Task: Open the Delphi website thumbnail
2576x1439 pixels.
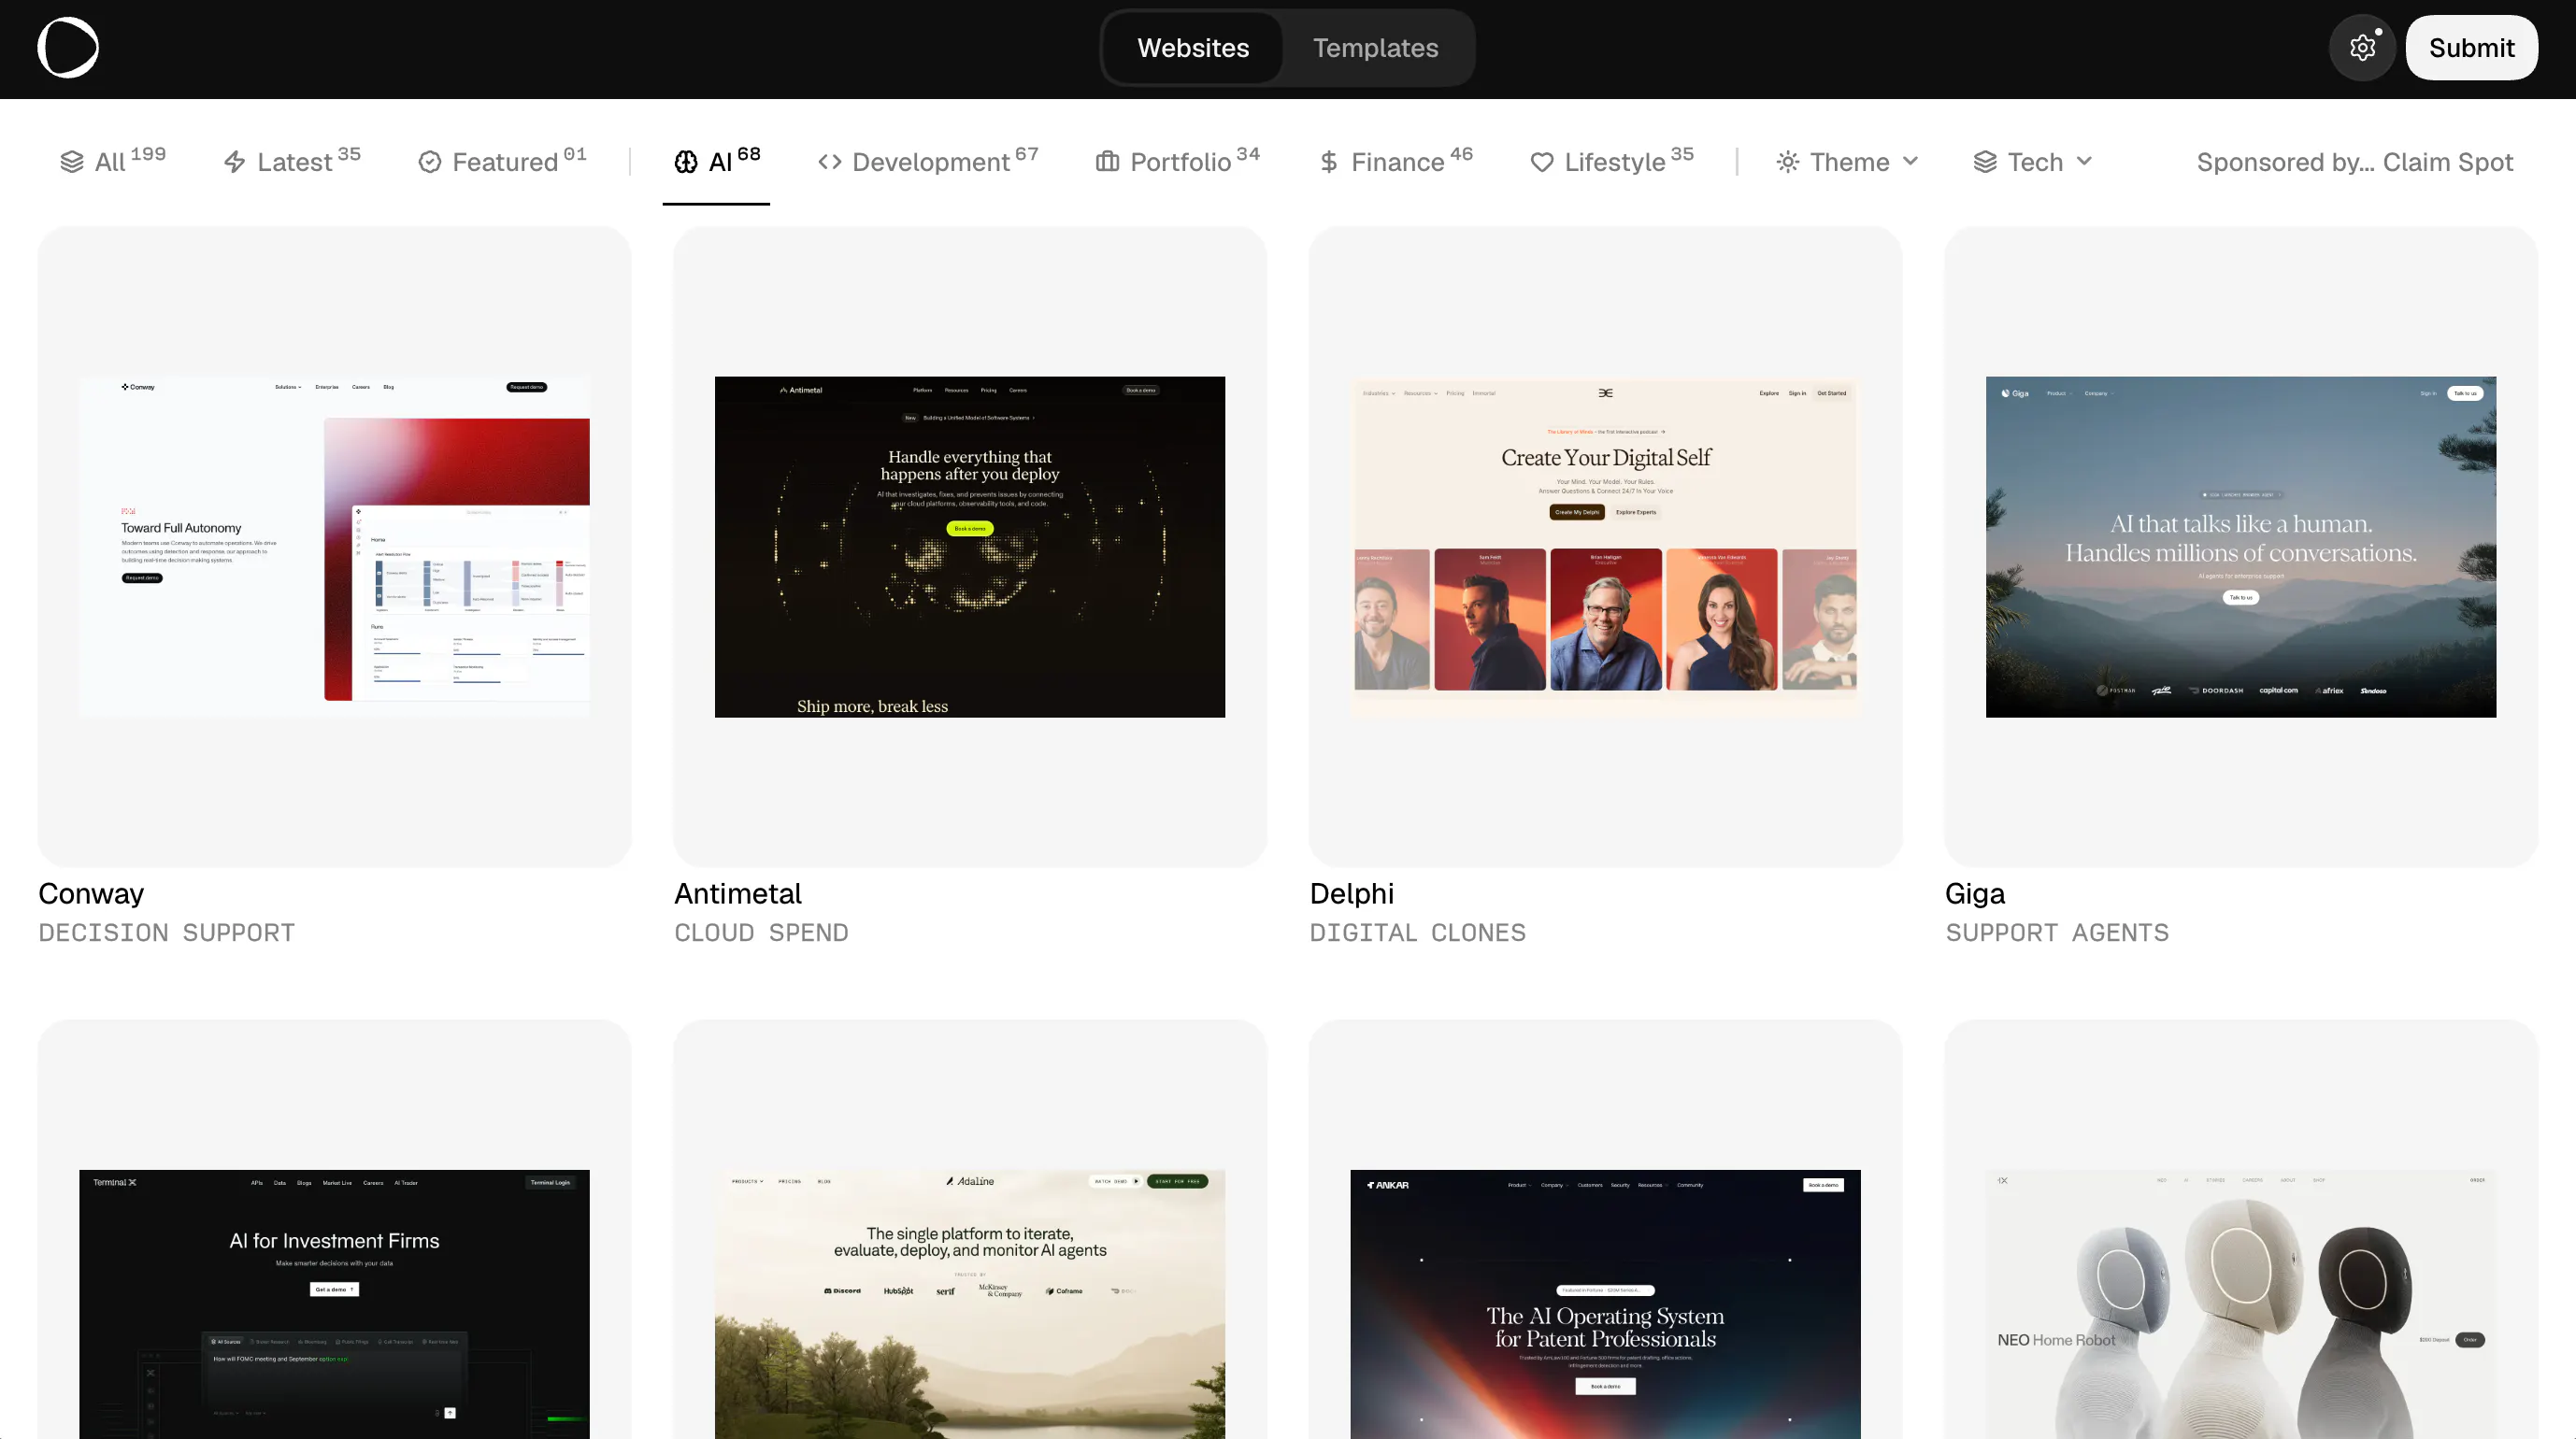Action: (1605, 547)
